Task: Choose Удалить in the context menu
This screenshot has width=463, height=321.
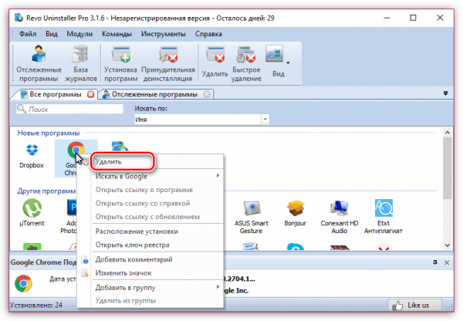Action: pyautogui.click(x=120, y=163)
